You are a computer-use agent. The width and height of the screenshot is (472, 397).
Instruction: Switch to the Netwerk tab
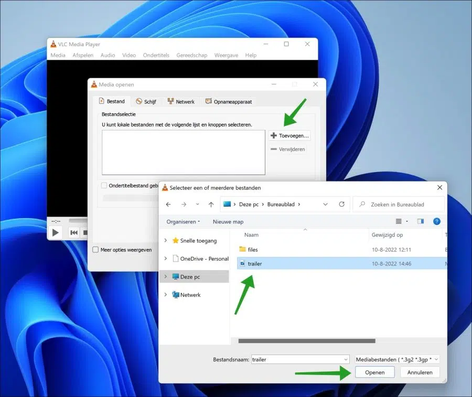click(181, 101)
